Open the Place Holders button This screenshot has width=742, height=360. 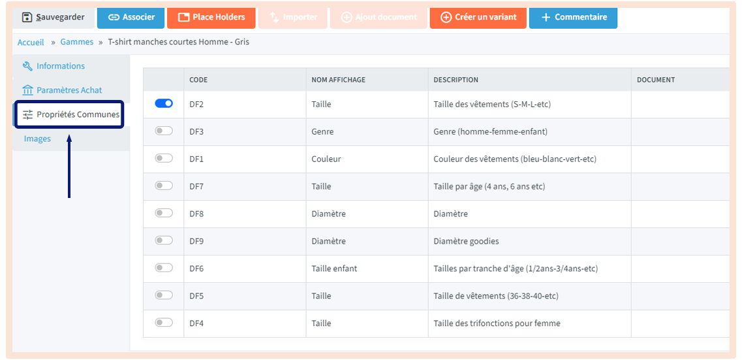[211, 18]
